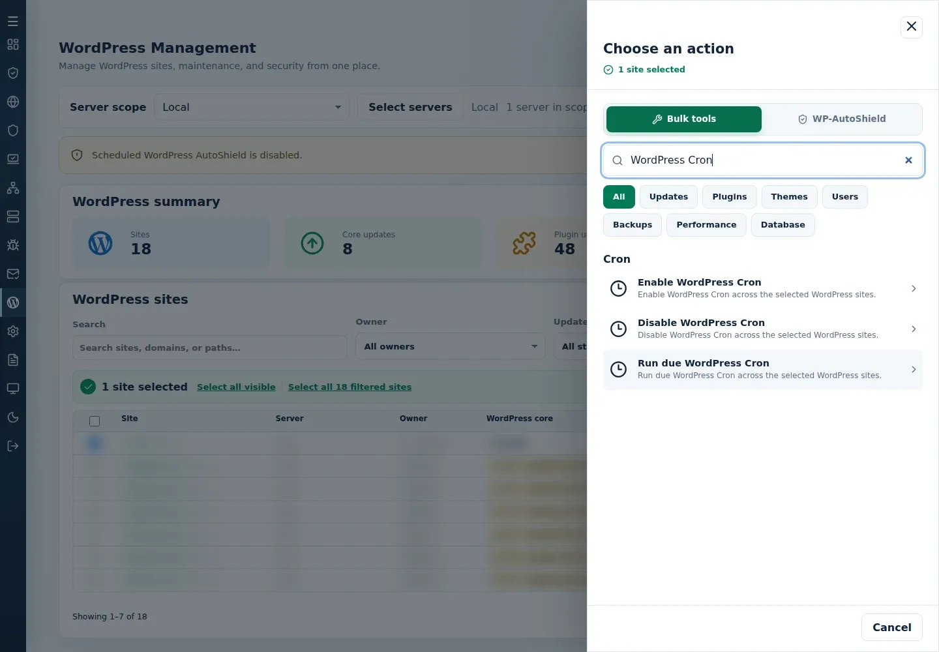Open the settings gear icon in sidebar

click(x=13, y=331)
